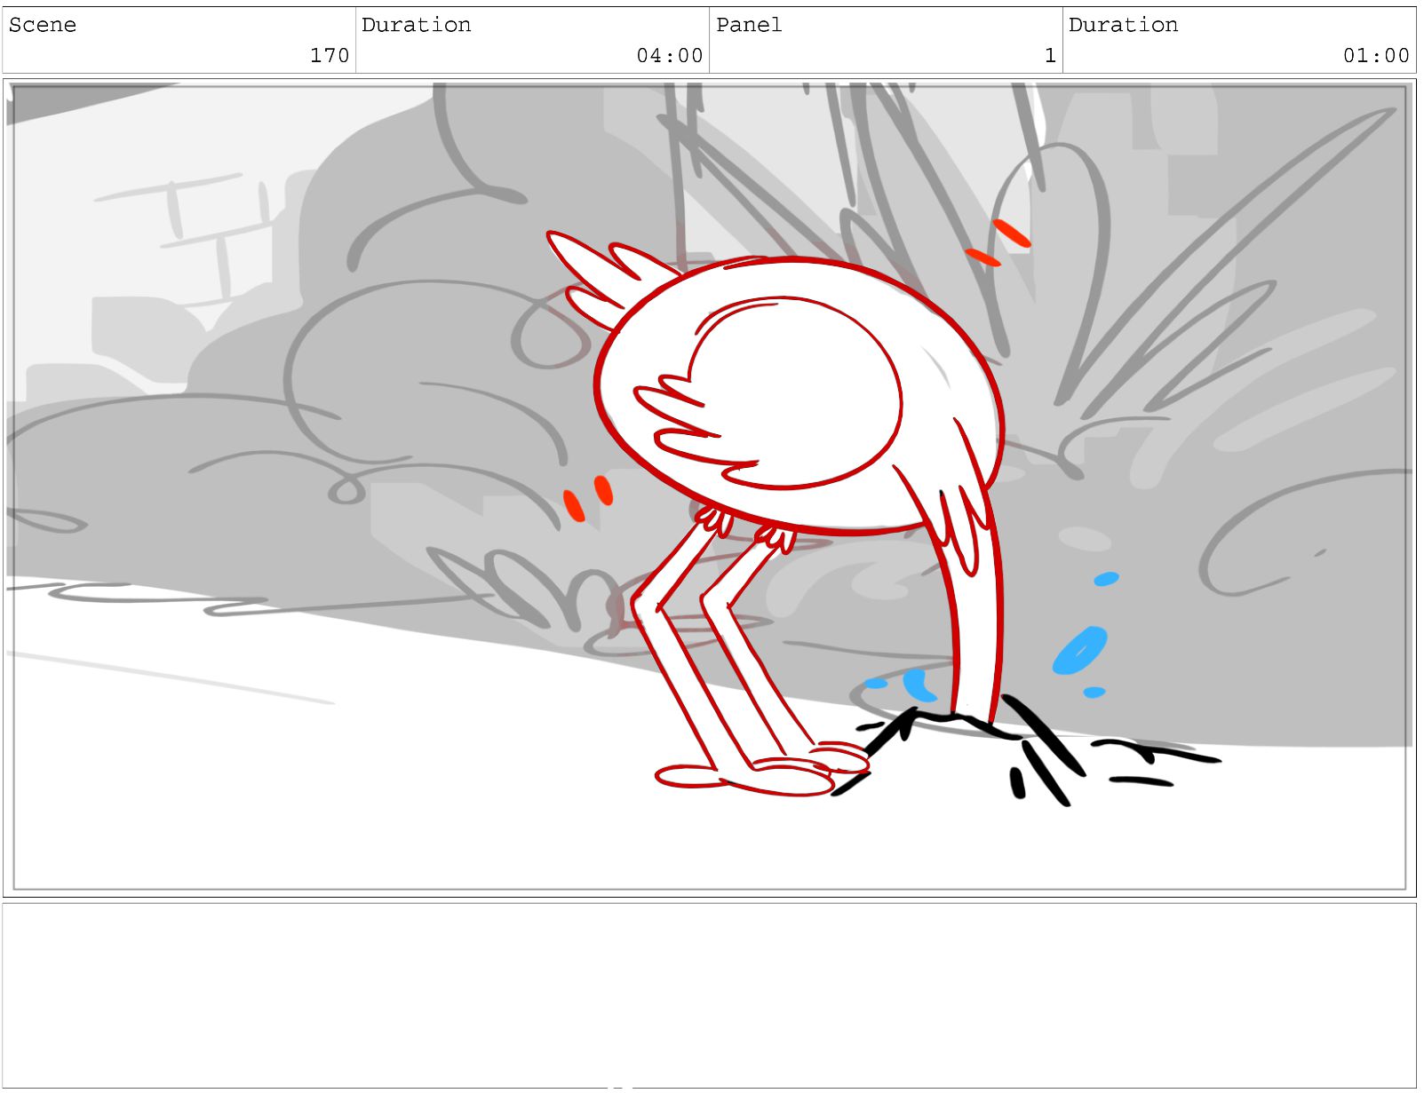1424x1093 pixels.
Task: Select the scene number 170
Action: [x=330, y=55]
